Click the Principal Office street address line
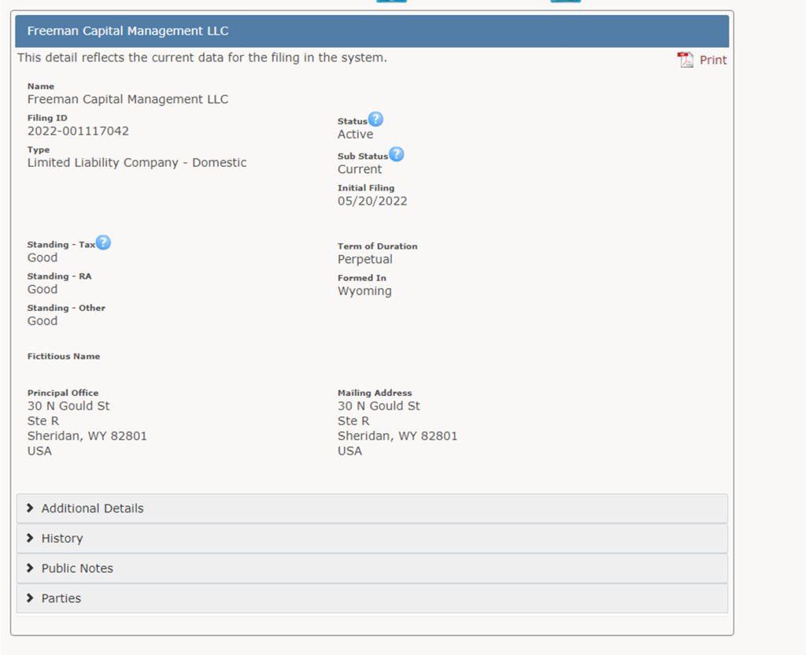The image size is (806, 655). pos(68,406)
